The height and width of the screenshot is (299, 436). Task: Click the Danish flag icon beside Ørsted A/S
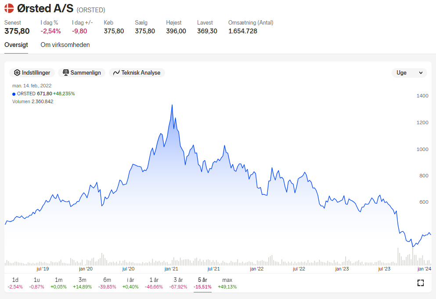[9, 8]
